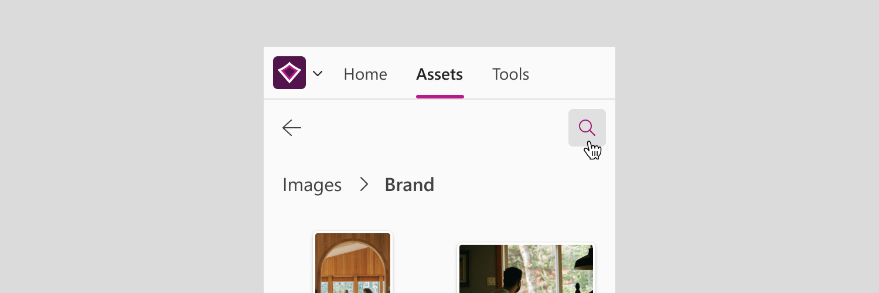The height and width of the screenshot is (293, 879).
Task: Open the thumbnail of person by window
Action: tap(526, 268)
